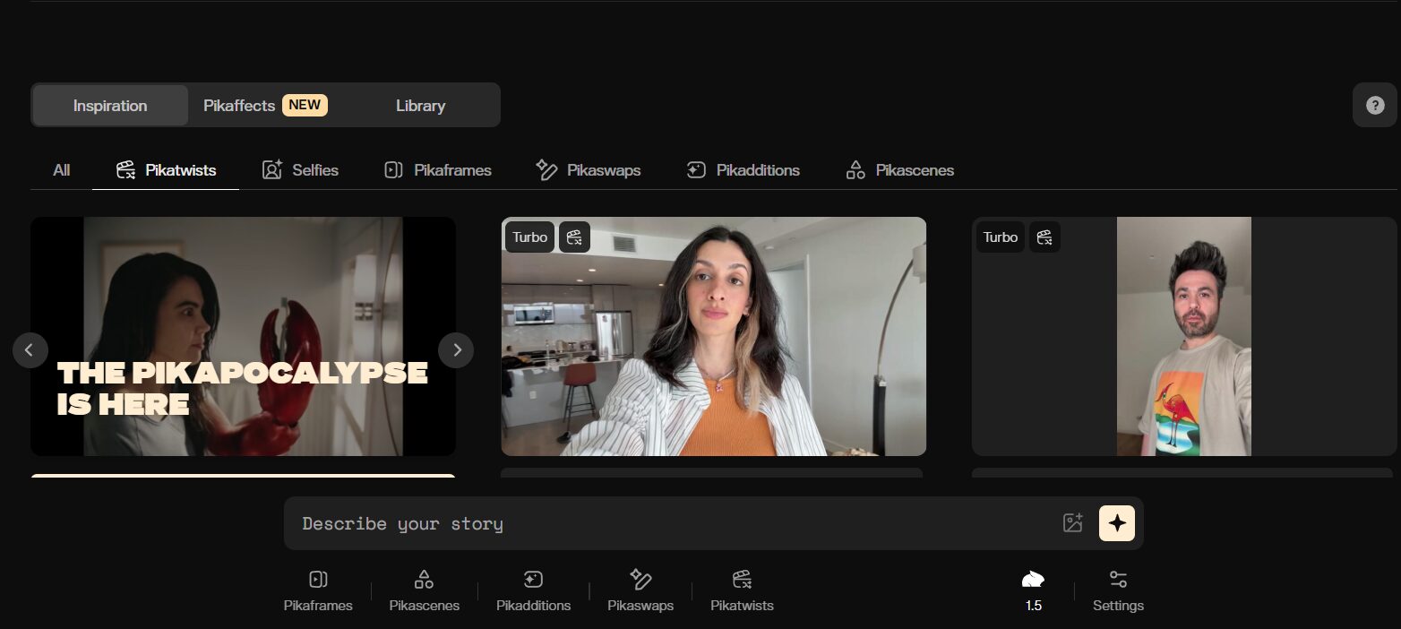Open Pikascenes tool below prompt

425,591
